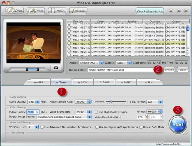Click the share icon in toolbar
The image size is (192, 146).
[179, 11]
